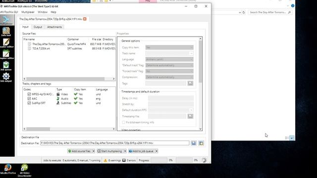Open the Language dropdown

tap(169, 59)
